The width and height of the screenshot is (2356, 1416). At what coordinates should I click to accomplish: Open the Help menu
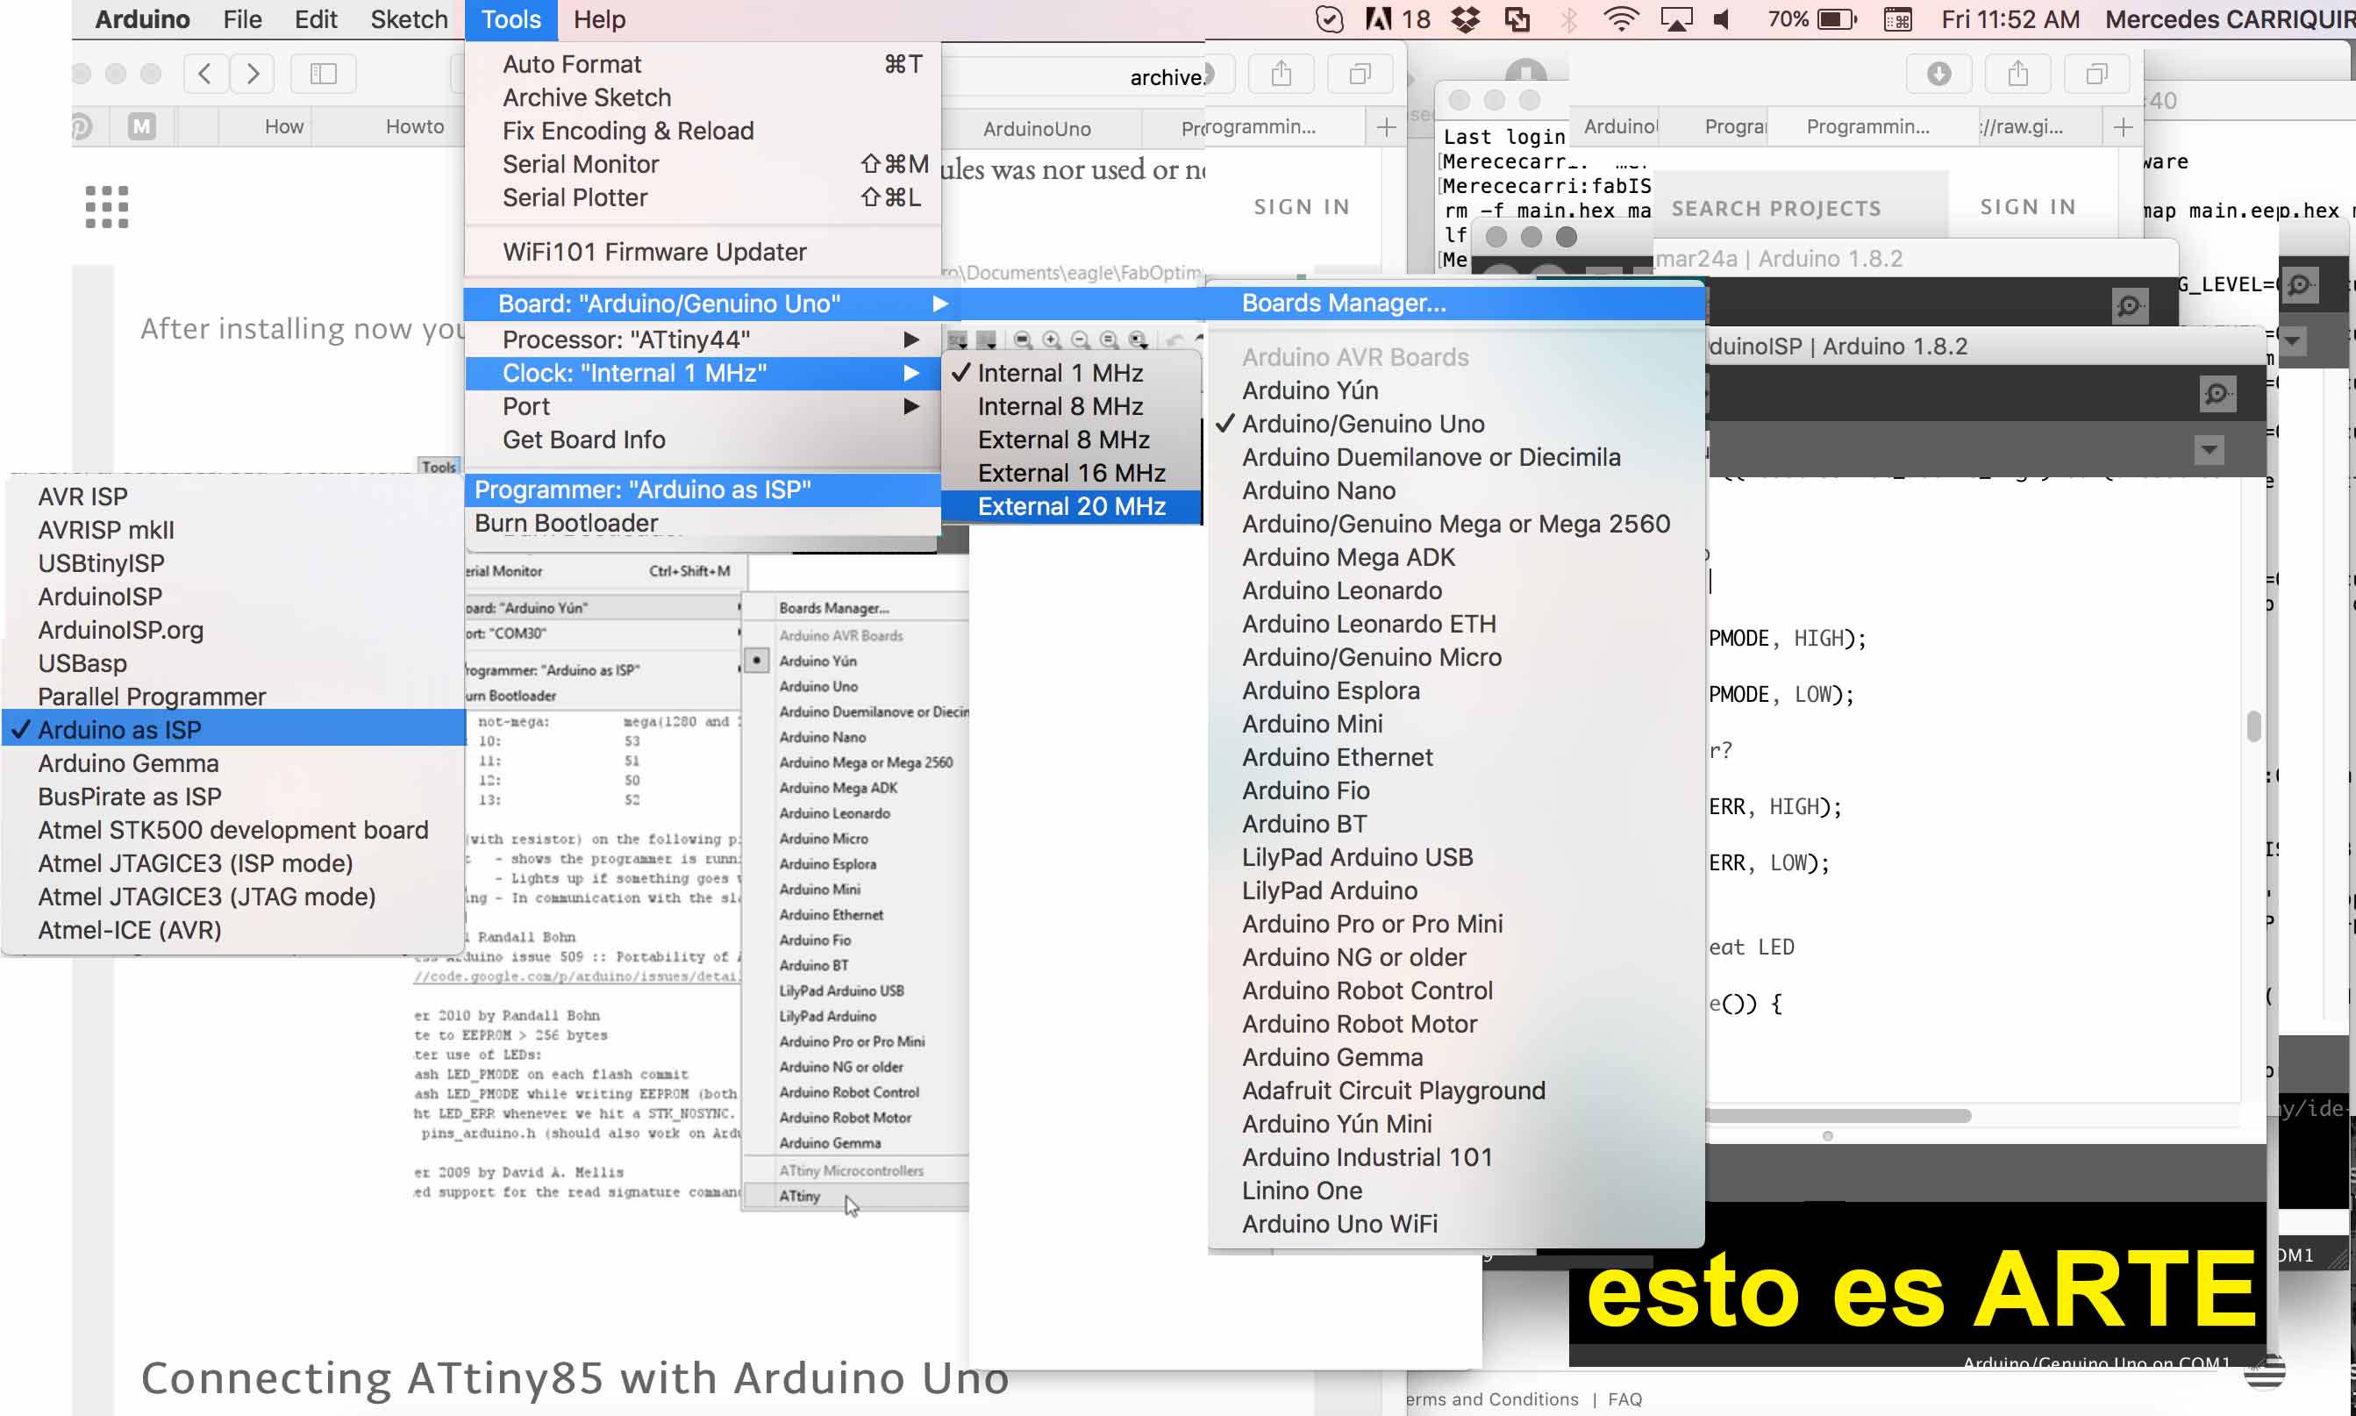599,19
